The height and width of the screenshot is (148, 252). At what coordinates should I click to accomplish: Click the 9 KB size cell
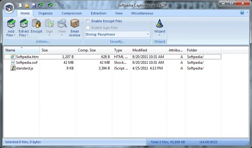[70, 68]
